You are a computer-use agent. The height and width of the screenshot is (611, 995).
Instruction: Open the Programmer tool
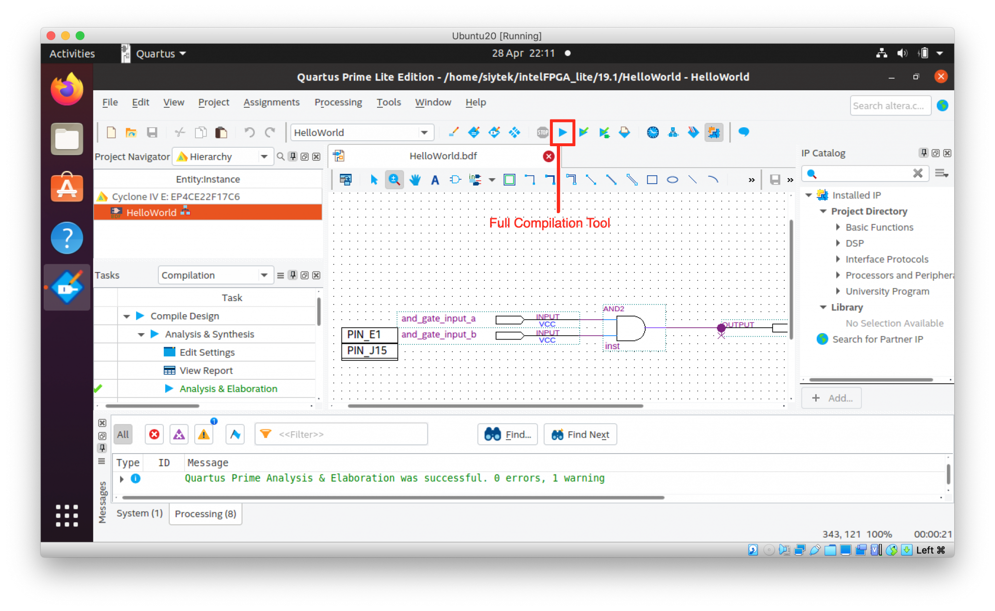click(x=693, y=132)
